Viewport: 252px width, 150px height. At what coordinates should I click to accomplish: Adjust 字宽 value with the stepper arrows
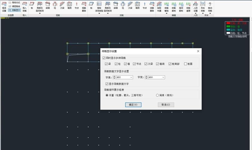click(x=146, y=77)
